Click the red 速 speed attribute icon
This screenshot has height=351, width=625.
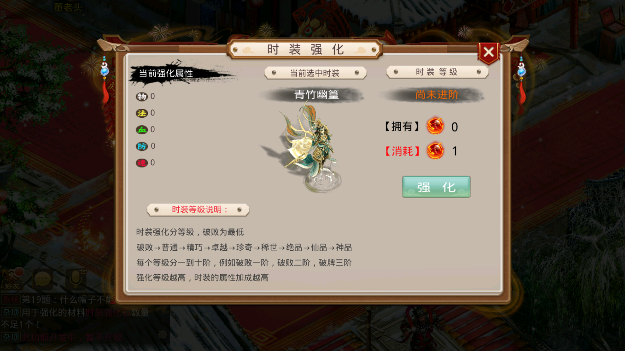141,163
